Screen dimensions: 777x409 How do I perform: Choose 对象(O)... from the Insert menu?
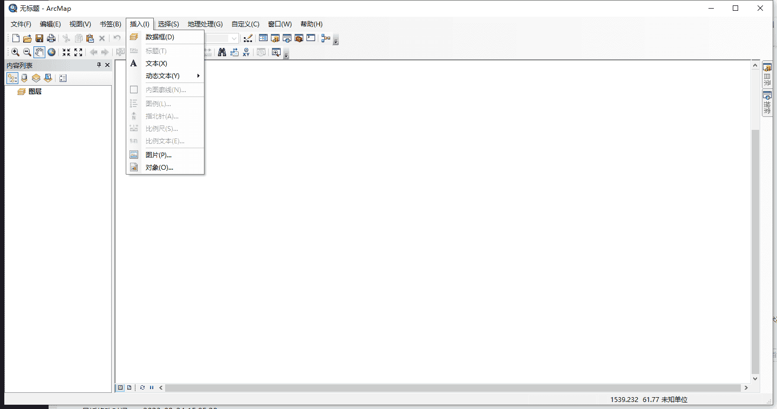[x=165, y=168]
